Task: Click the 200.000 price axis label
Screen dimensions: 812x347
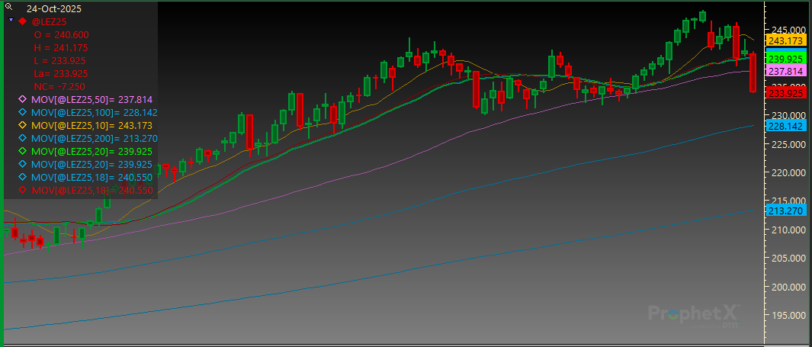Action: click(x=787, y=288)
